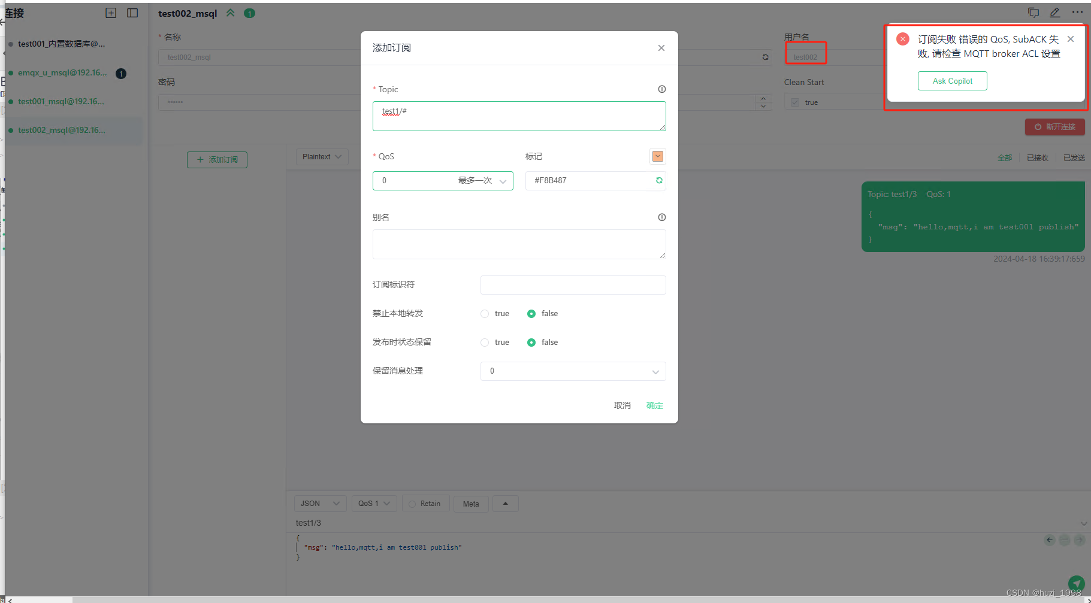Click the red disconnect button

pyautogui.click(x=1055, y=127)
